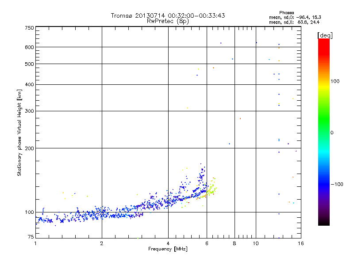The image size is (354, 265).
Task: Click y-axis tick label "400"
Action: click(29, 85)
